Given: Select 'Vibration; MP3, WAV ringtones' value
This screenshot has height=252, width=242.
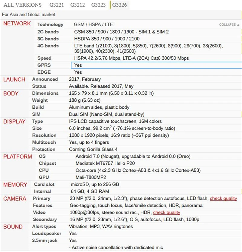Looking at the screenshot, I should (x=101, y=226).
